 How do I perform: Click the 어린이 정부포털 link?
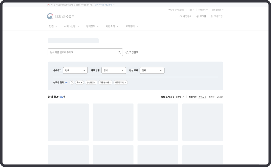pos(176,10)
